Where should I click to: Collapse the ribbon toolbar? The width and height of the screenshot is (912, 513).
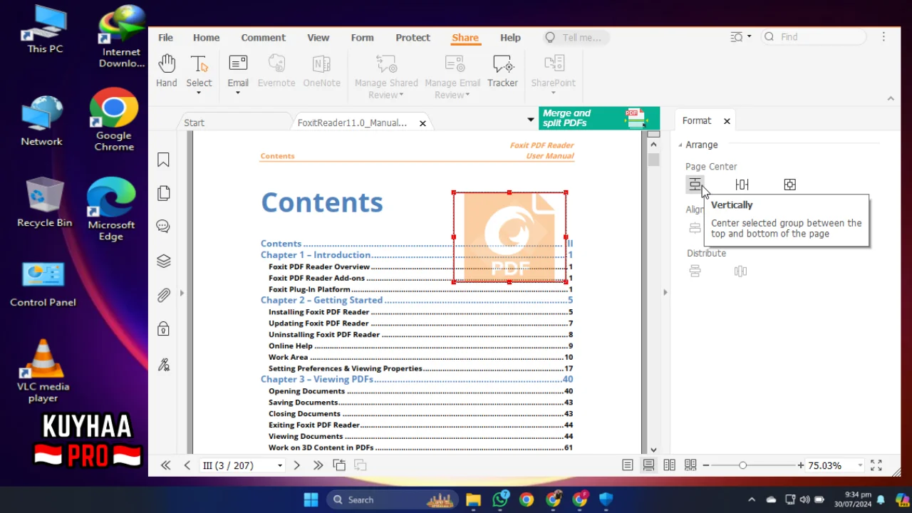click(x=891, y=98)
